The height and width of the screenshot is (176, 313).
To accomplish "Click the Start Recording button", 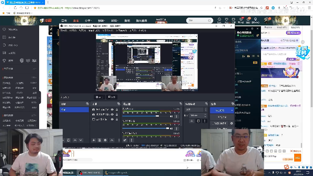I will [x=222, y=117].
